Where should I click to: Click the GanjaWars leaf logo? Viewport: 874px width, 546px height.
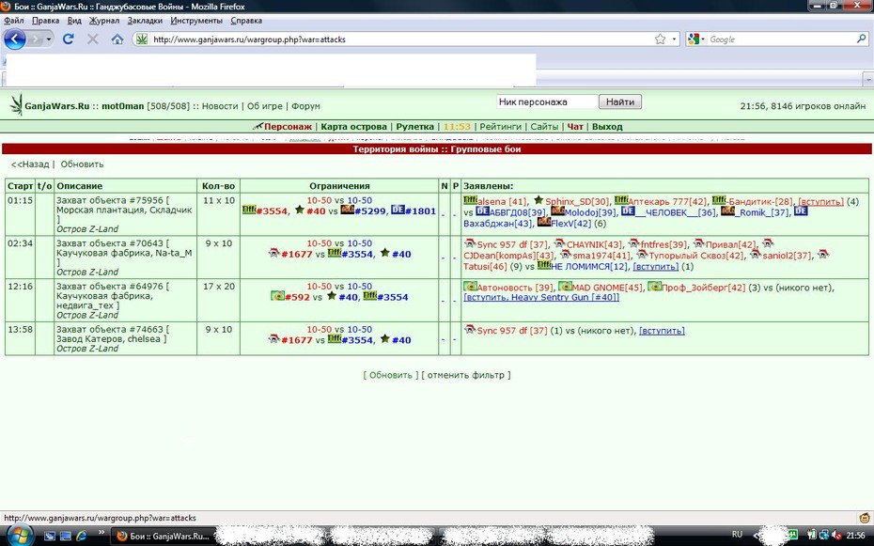coord(17,104)
